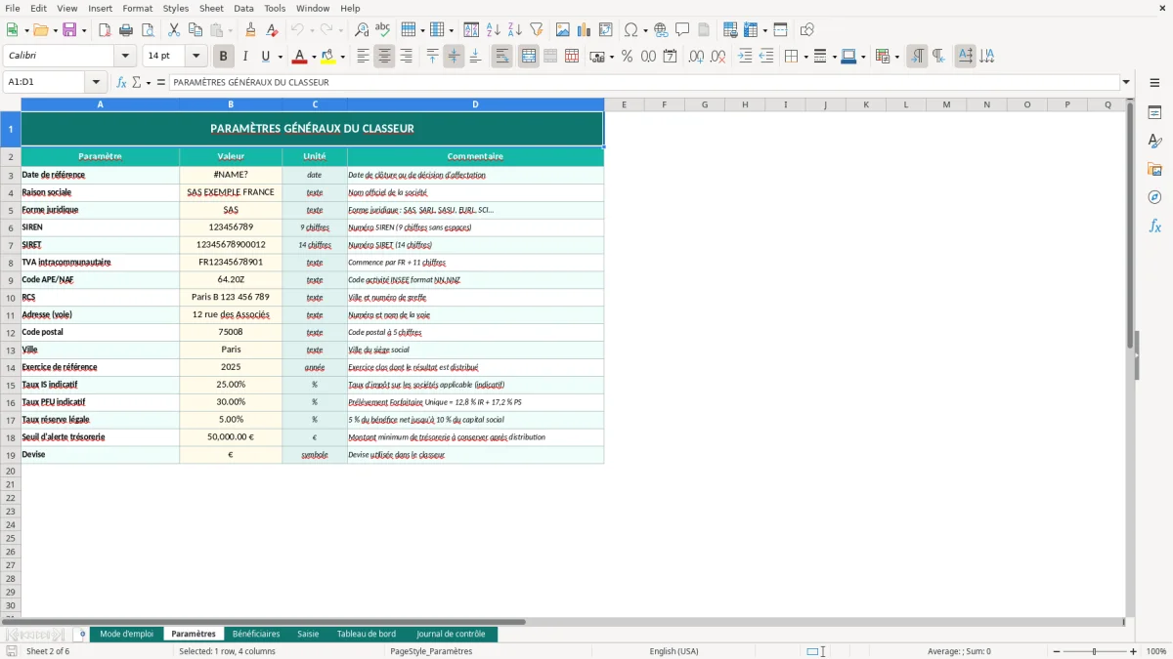This screenshot has height=659, width=1173.
Task: Open the Format menu
Action: (137, 8)
